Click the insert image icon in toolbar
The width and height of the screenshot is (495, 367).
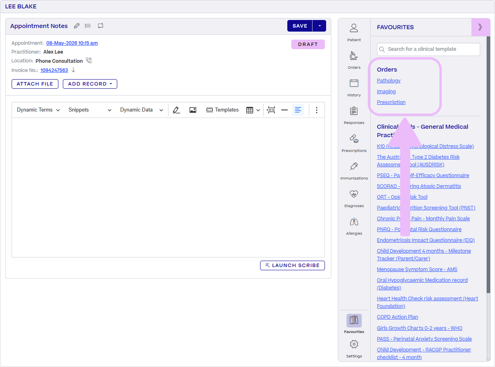[x=193, y=110]
